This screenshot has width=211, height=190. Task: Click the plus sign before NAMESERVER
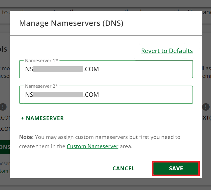coord(22,118)
